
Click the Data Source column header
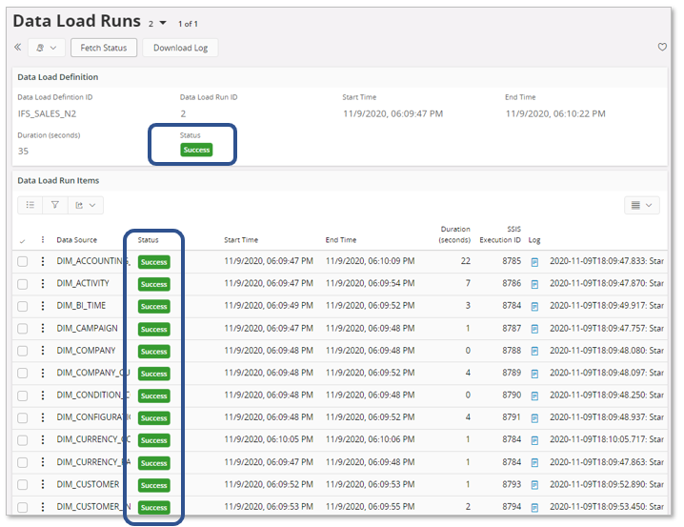click(76, 240)
